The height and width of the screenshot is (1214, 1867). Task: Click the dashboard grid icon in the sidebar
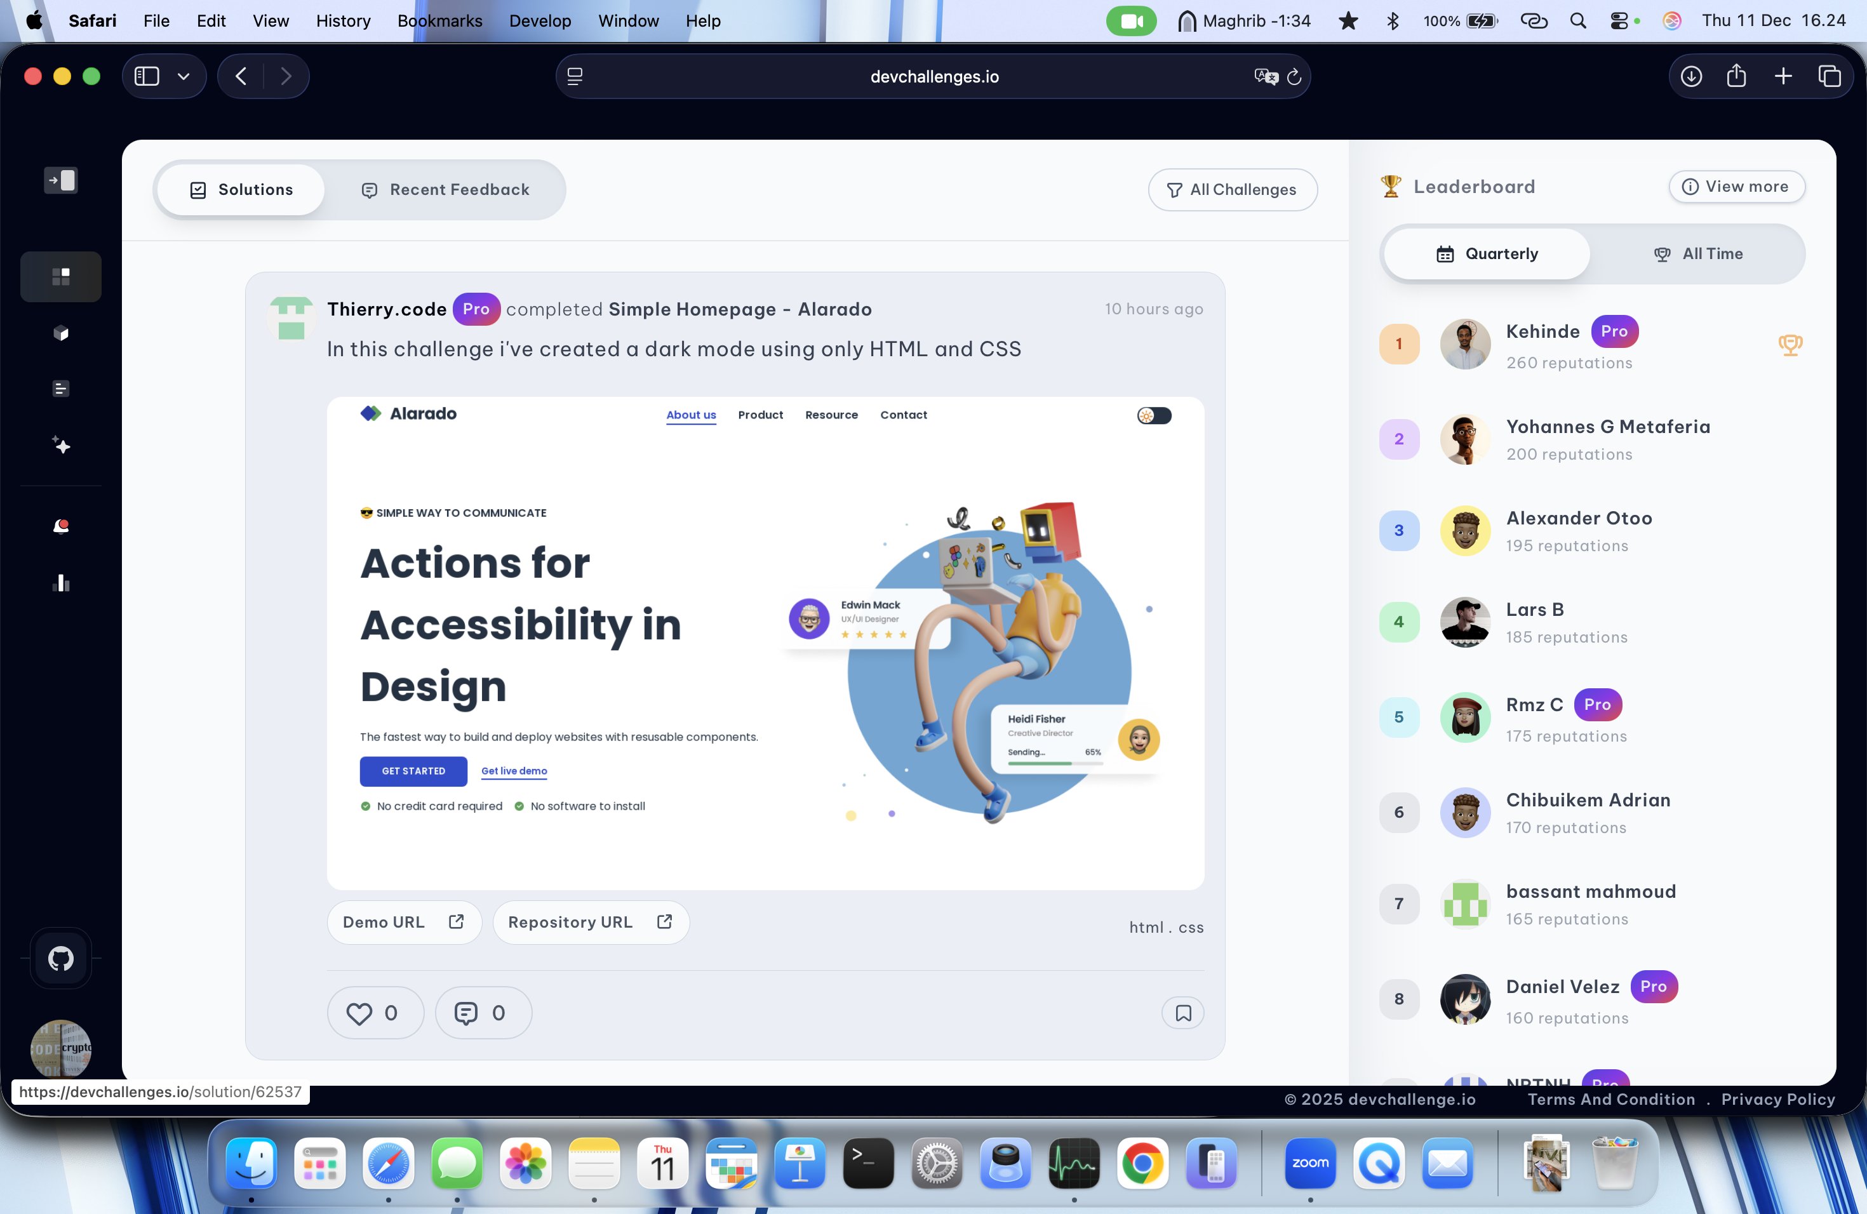[x=60, y=276]
